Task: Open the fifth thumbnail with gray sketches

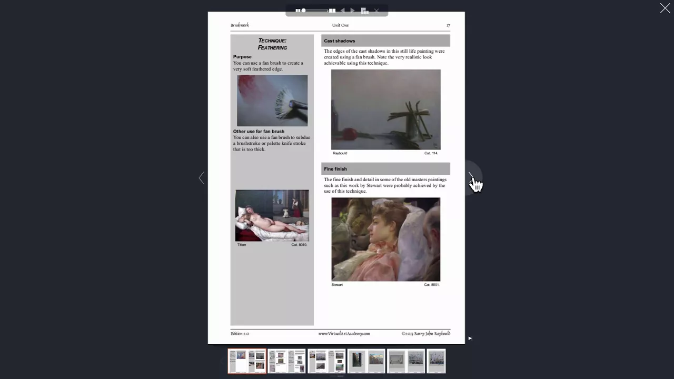Action: pos(406,361)
